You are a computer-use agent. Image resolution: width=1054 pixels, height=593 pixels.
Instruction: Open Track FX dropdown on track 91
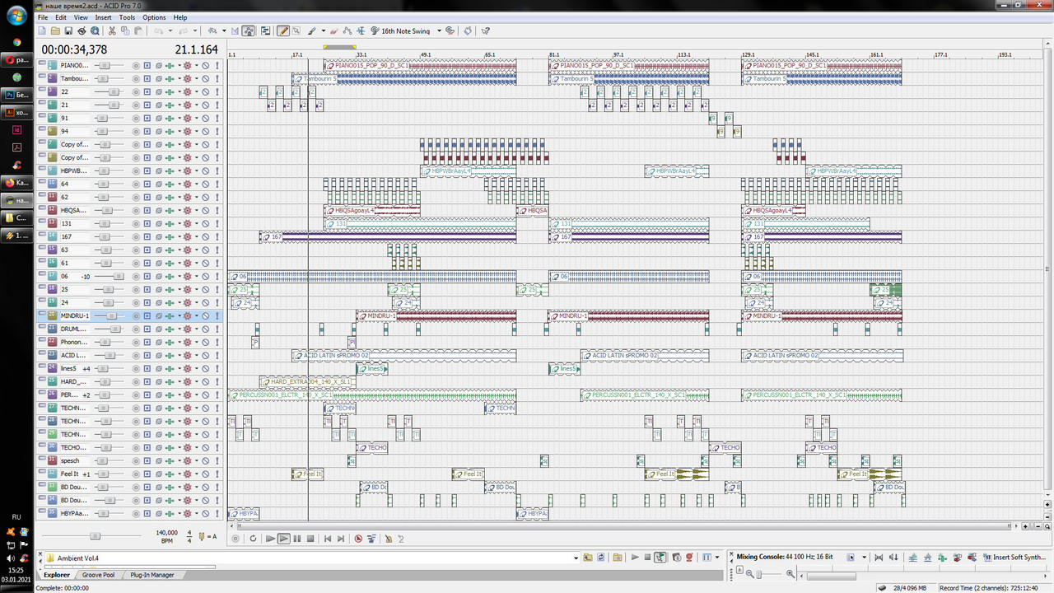pos(180,118)
